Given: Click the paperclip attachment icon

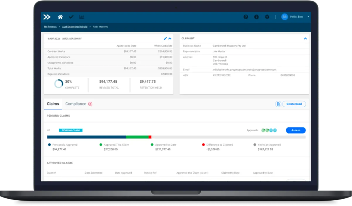Looking at the screenshot, I should point(278,104).
